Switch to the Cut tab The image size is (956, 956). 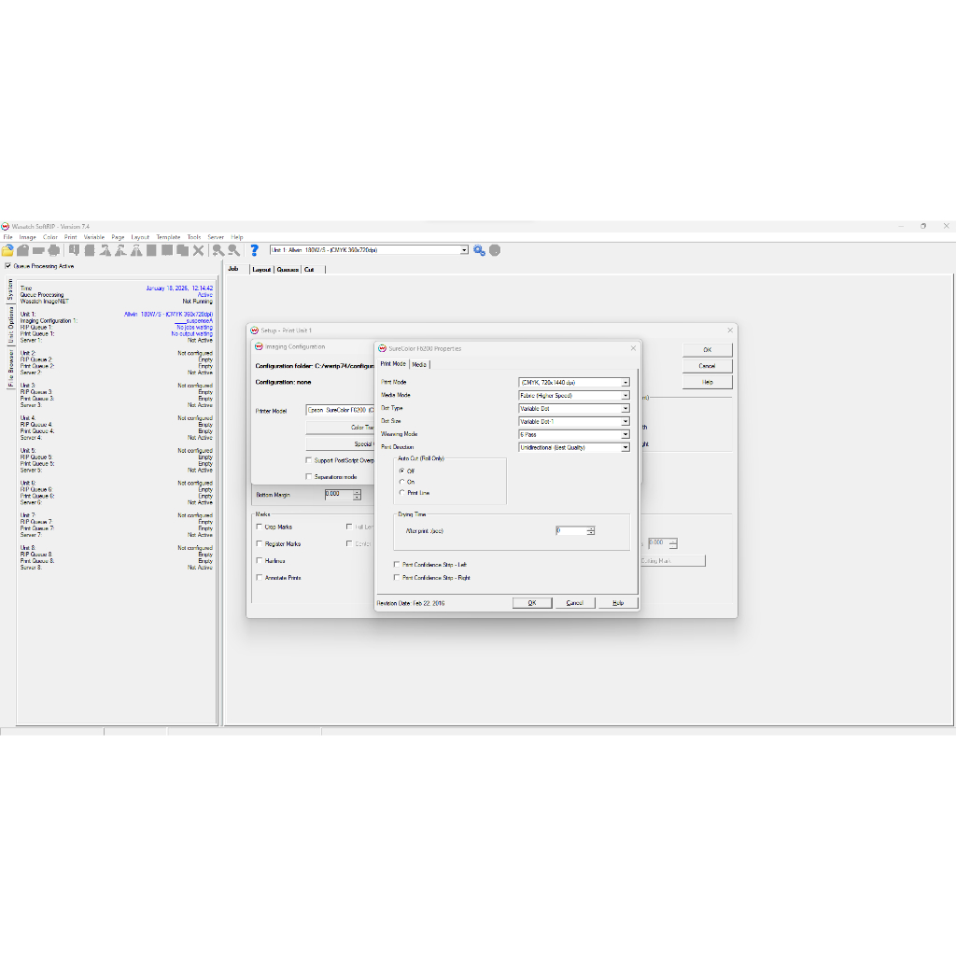(x=309, y=270)
